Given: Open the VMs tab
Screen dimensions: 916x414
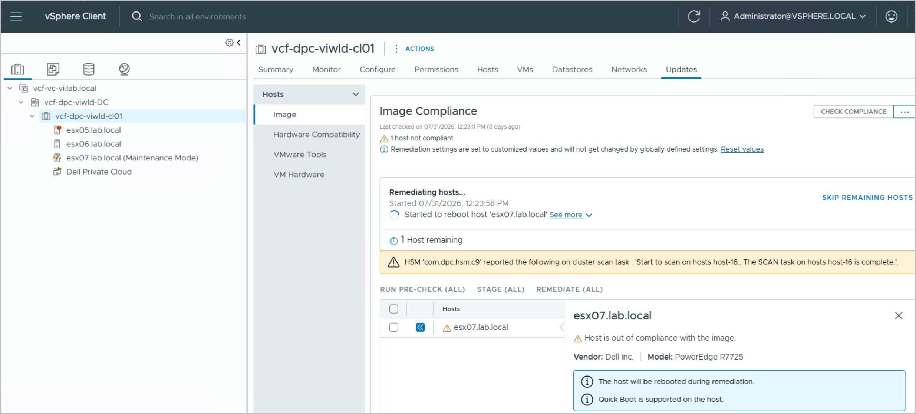Looking at the screenshot, I should pos(525,69).
